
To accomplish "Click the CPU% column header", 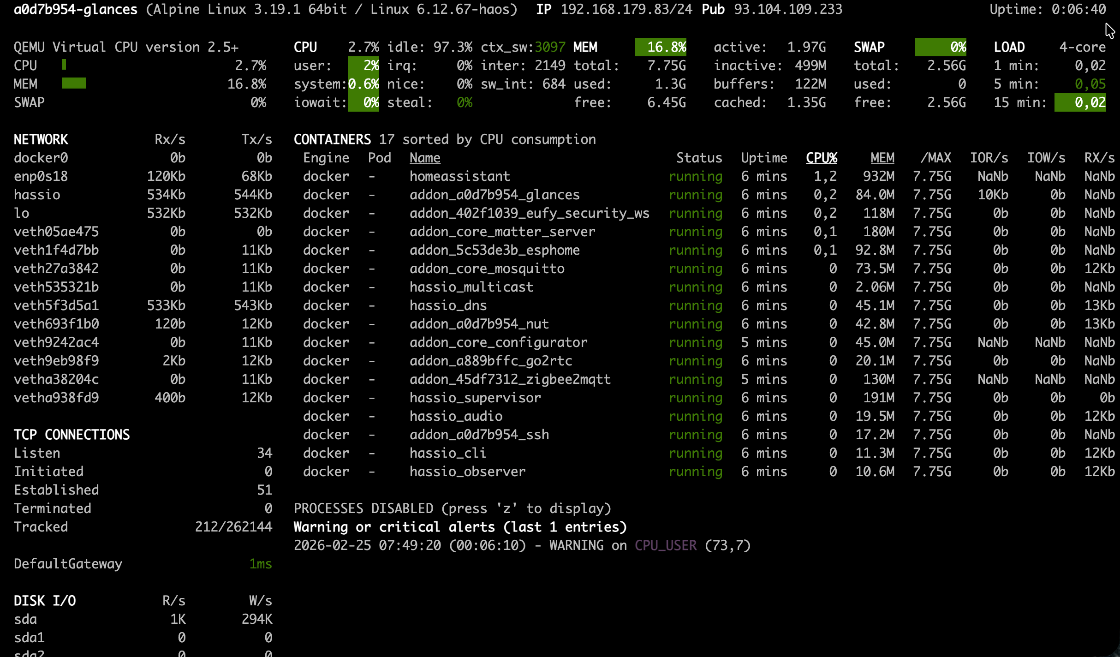I will point(821,158).
